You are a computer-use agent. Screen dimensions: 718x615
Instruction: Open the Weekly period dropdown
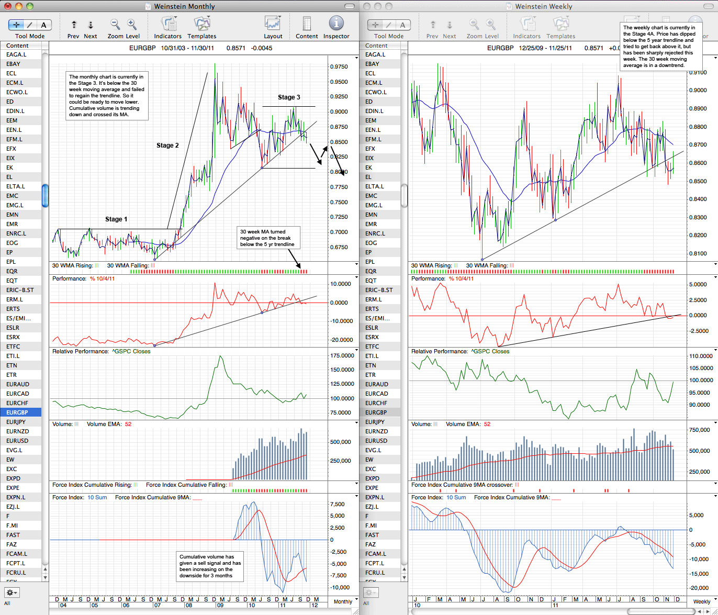tap(704, 601)
